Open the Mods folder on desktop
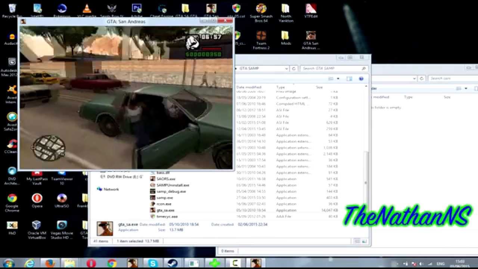 (286, 38)
